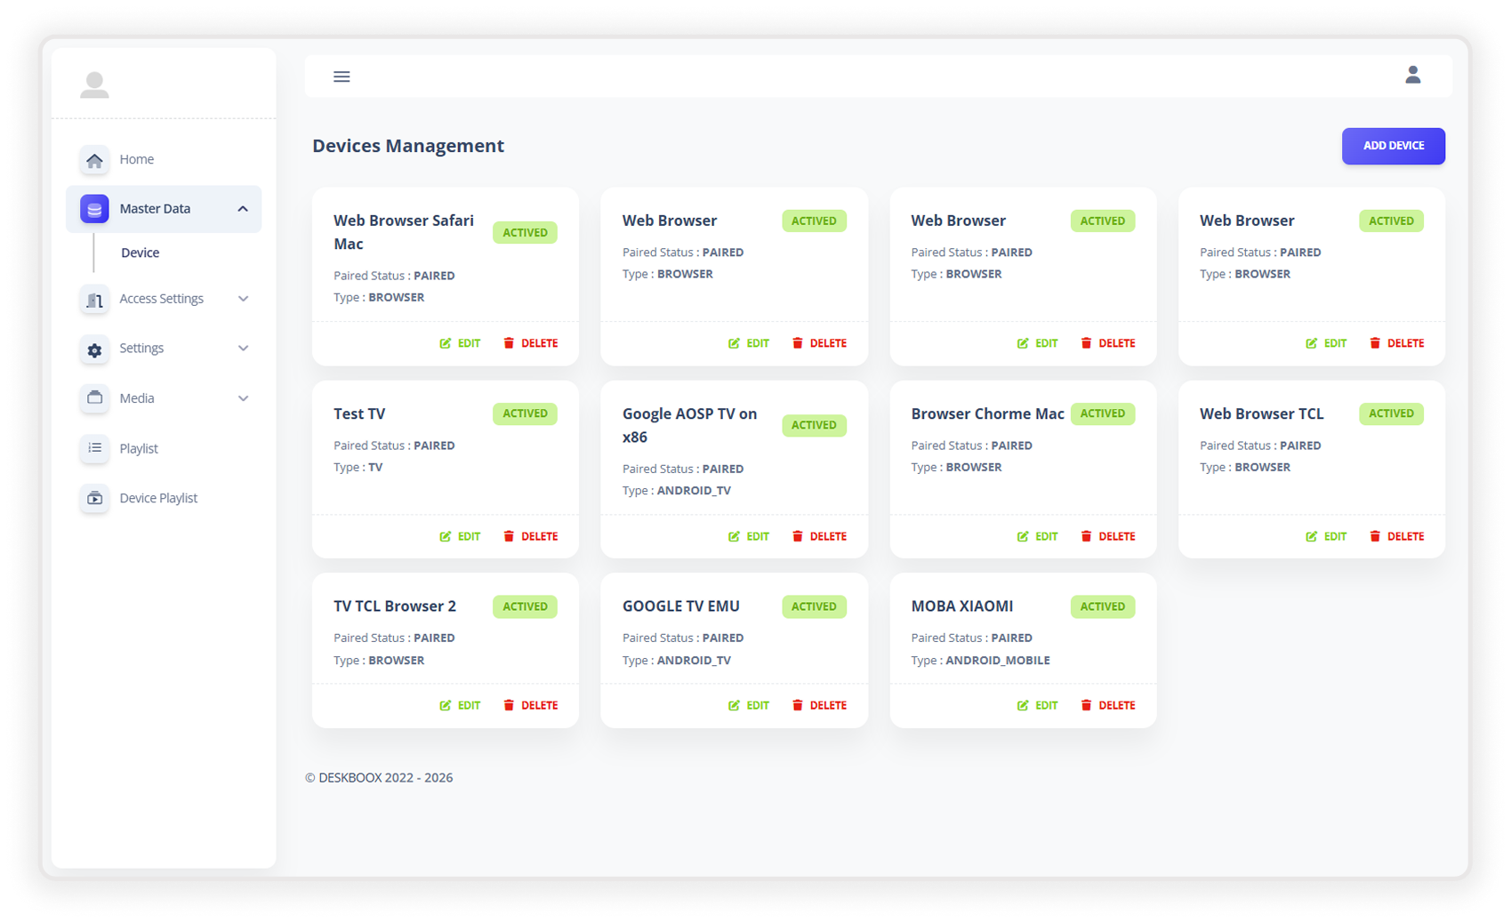Viewport: 1511px width, 923px height.
Task: Edit the Test TV device
Action: [460, 536]
